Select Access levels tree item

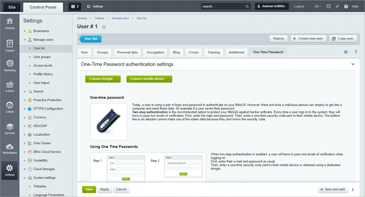click(43, 66)
